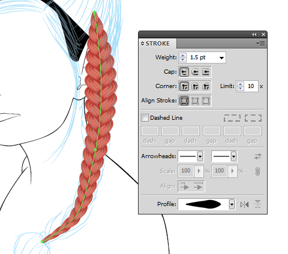The height and width of the screenshot is (254, 288).
Task: Align stroke to outside
Action: [206, 101]
